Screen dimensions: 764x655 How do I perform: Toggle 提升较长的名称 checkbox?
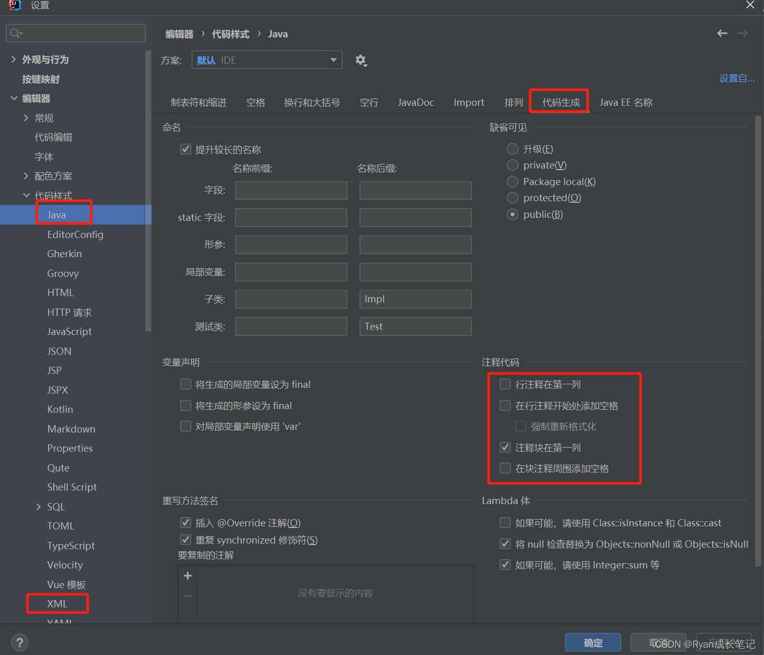point(186,149)
